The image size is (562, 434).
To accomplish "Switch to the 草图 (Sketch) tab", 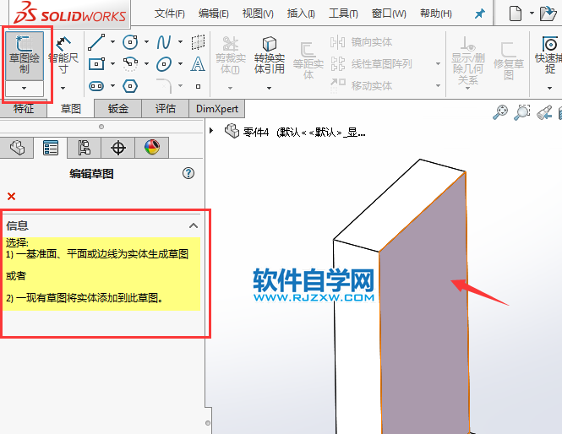I will click(71, 108).
